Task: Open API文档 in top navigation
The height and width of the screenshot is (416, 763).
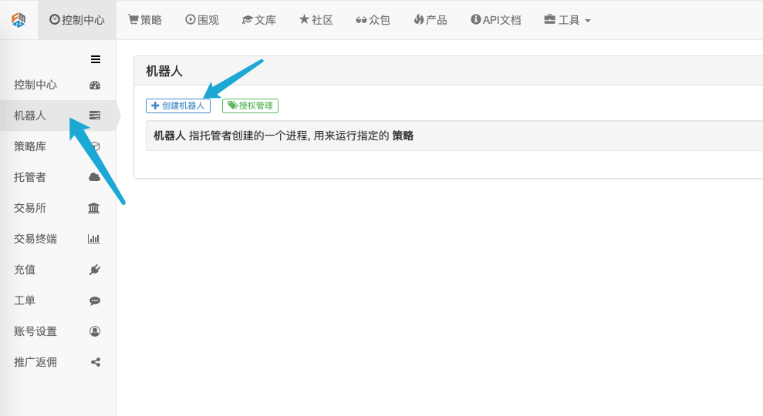Action: click(x=496, y=20)
